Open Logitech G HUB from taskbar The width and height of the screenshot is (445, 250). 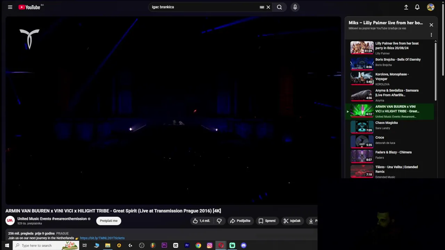(130, 245)
